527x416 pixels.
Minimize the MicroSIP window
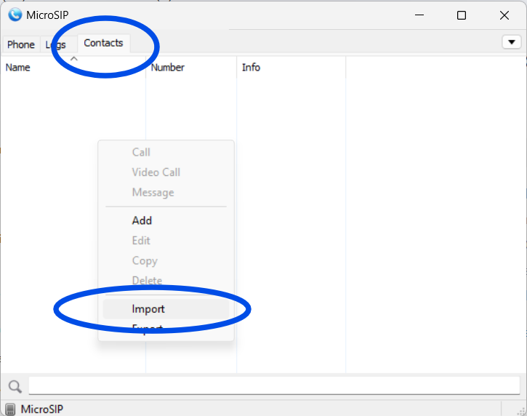coord(419,15)
